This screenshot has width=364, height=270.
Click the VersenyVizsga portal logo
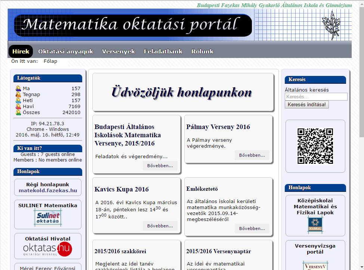315,266
